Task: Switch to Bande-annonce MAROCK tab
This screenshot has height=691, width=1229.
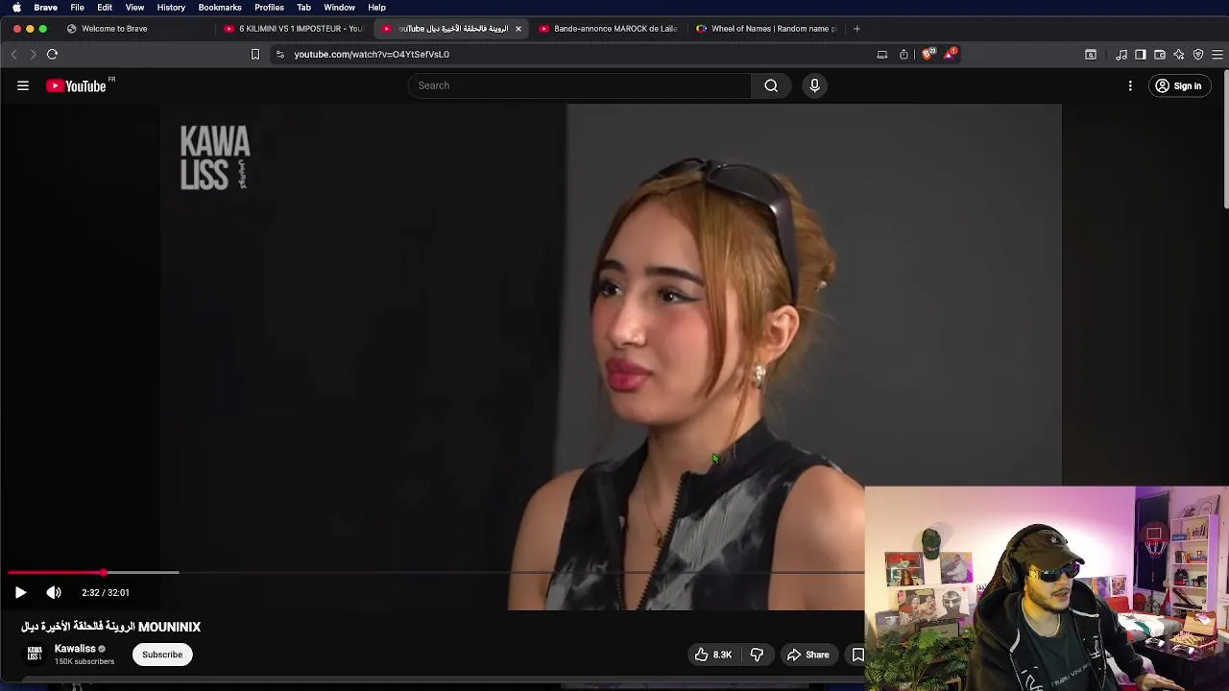Action: pyautogui.click(x=608, y=29)
